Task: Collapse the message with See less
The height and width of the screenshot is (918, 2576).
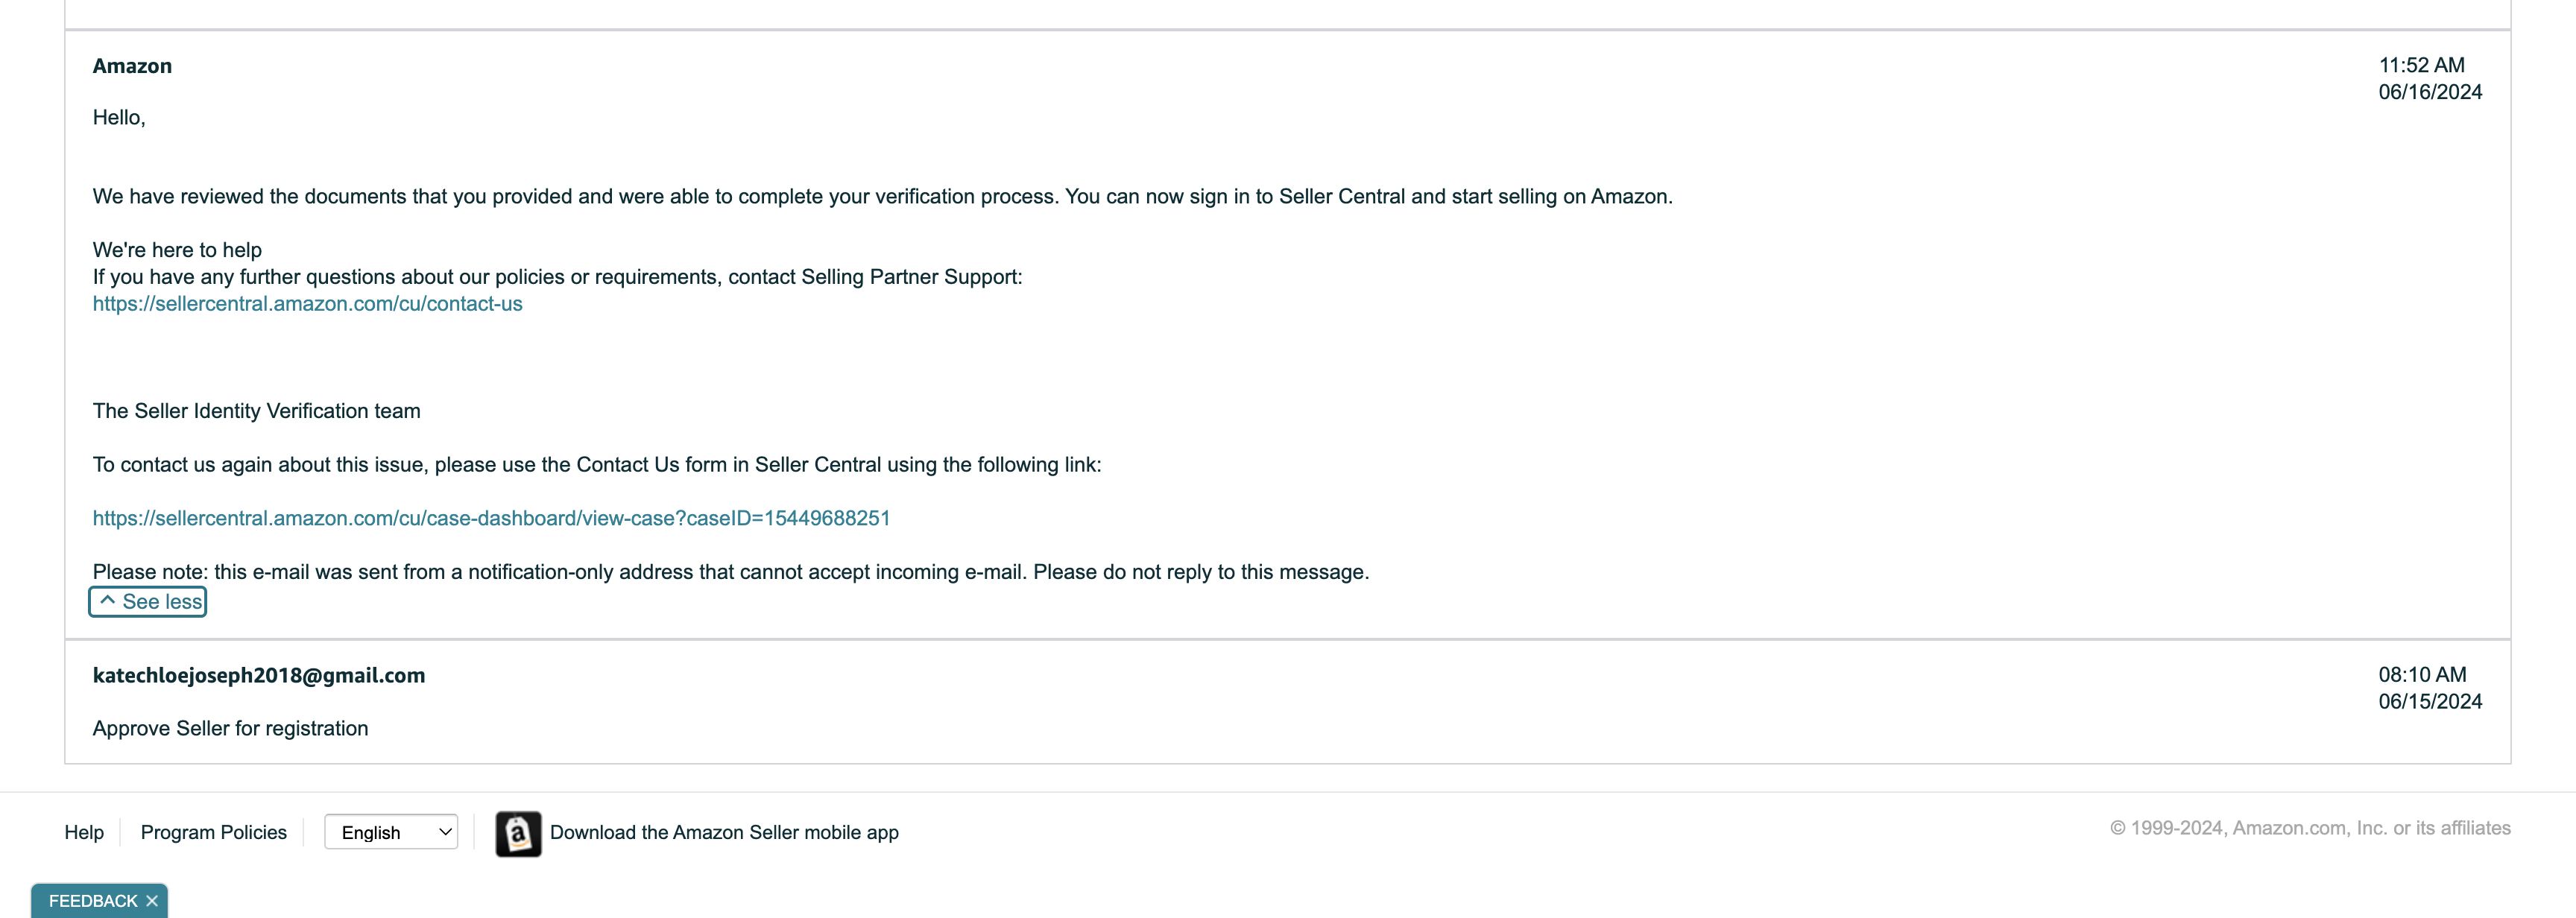Action: click(148, 602)
